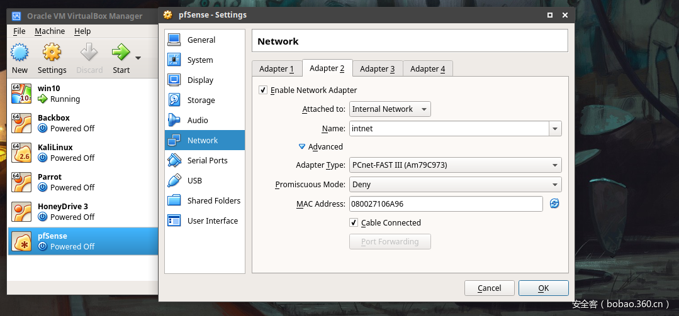Open the Storage settings category
The height and width of the screenshot is (316, 679).
tap(201, 100)
